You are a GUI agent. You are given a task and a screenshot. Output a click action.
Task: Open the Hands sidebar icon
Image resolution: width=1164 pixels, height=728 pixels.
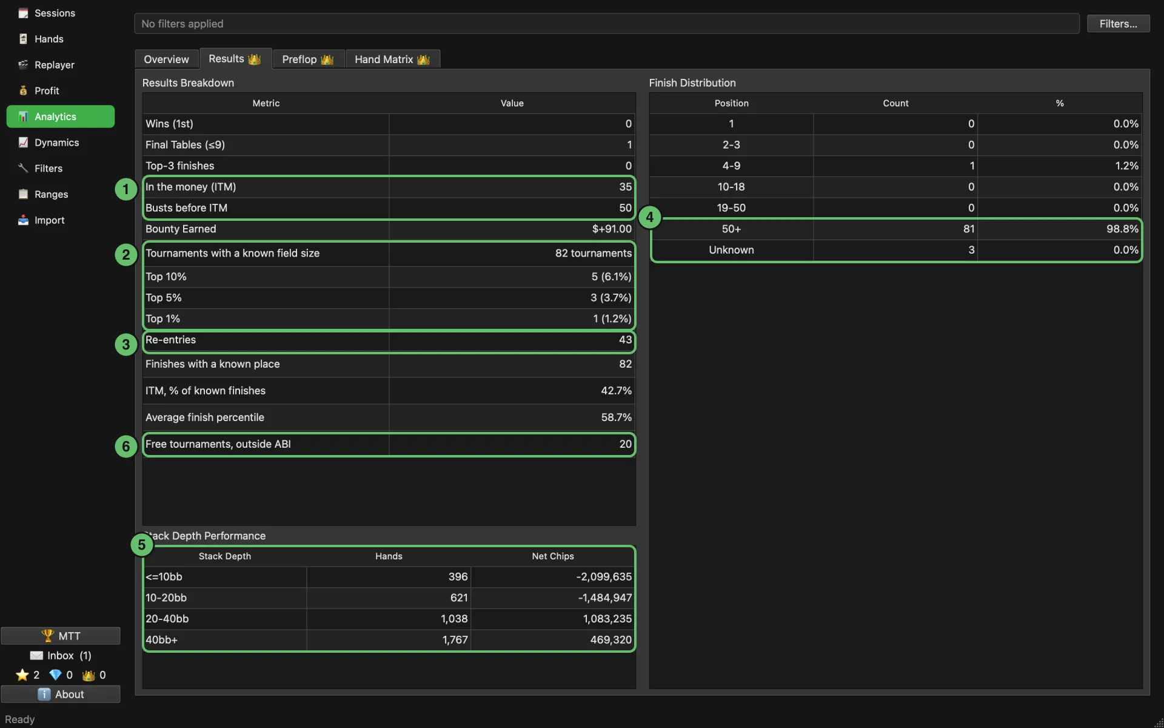click(x=23, y=39)
